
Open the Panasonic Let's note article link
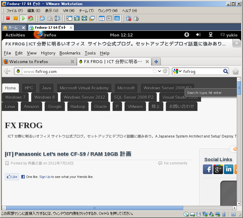coord(68,154)
